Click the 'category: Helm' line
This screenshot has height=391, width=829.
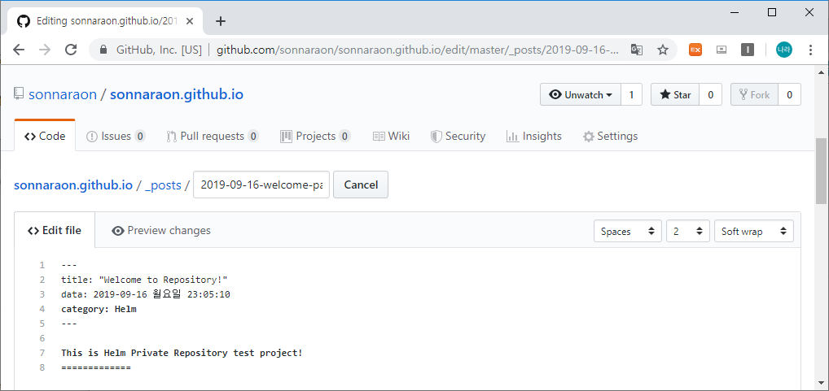tap(99, 309)
